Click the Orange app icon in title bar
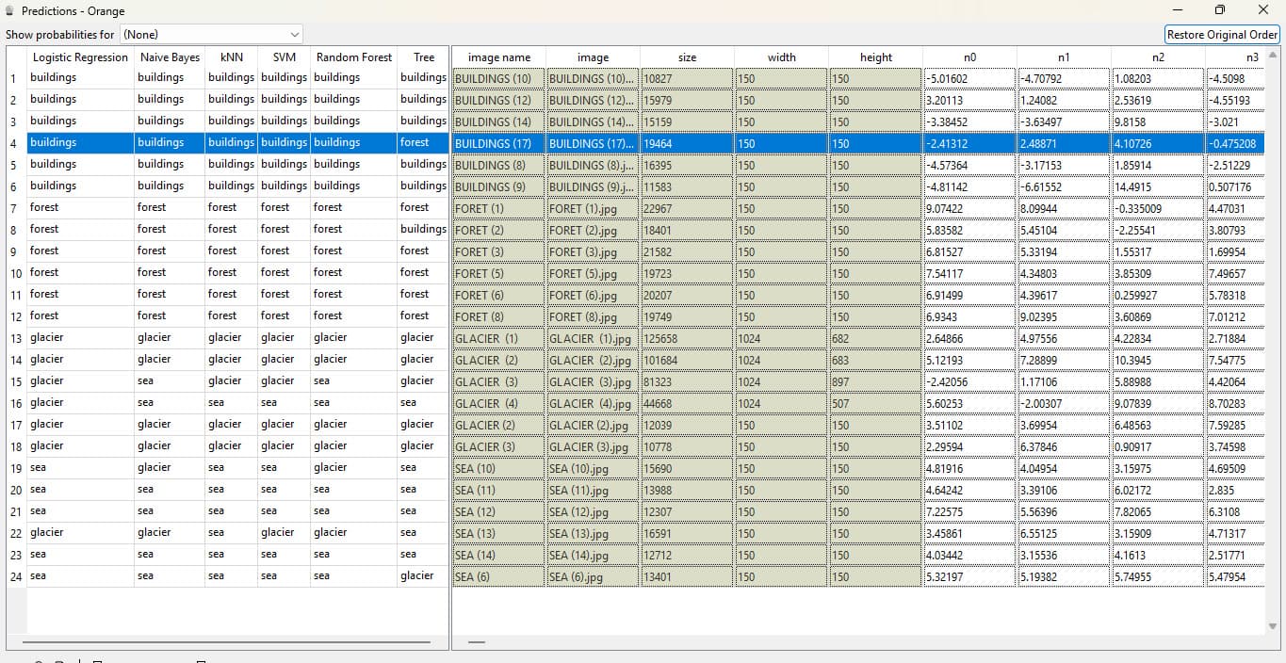1286x663 pixels. coord(9,10)
